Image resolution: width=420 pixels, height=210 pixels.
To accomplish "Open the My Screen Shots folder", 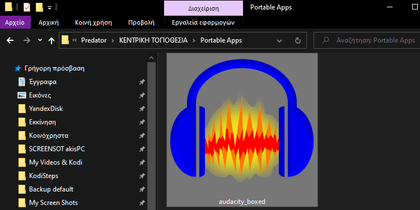I will (53, 203).
